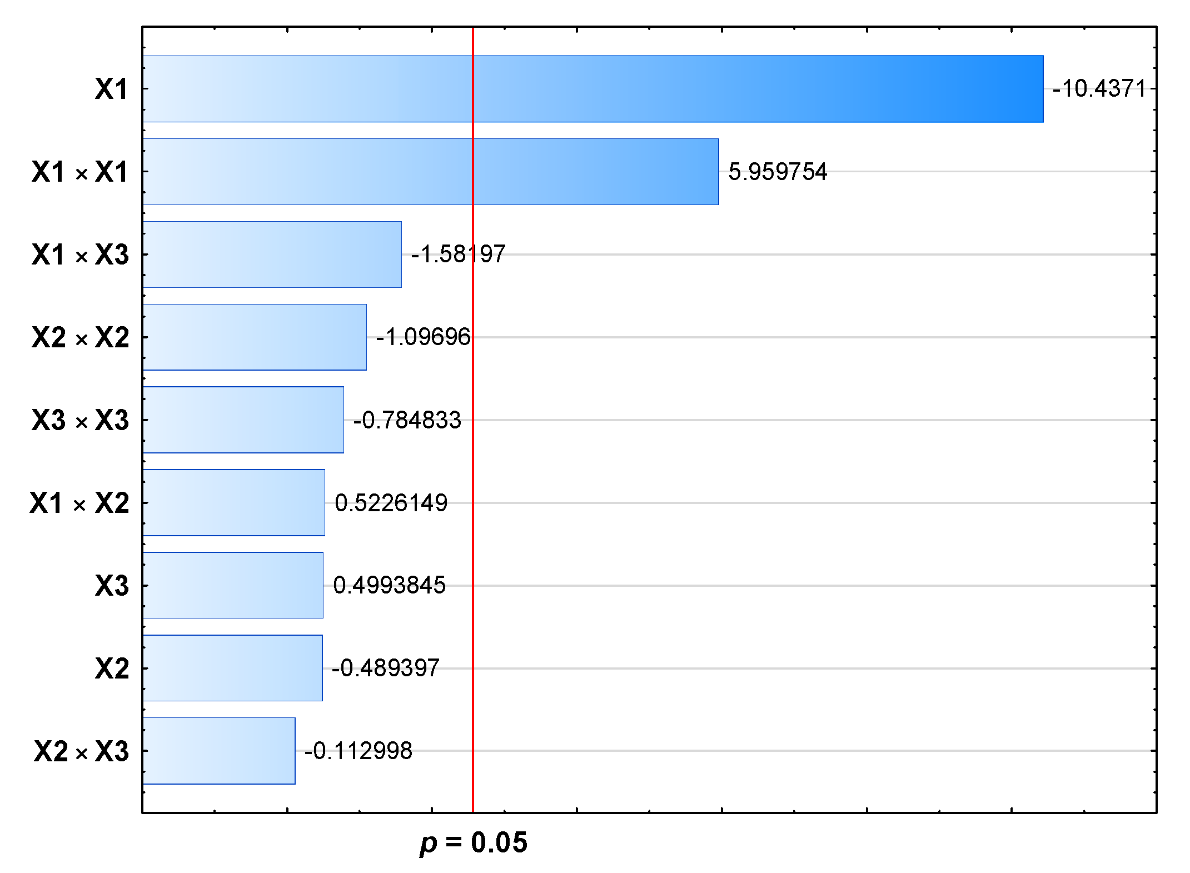Screen dimensions: 1190x873
Task: Click the -0.112998 value label
Action: click(358, 751)
